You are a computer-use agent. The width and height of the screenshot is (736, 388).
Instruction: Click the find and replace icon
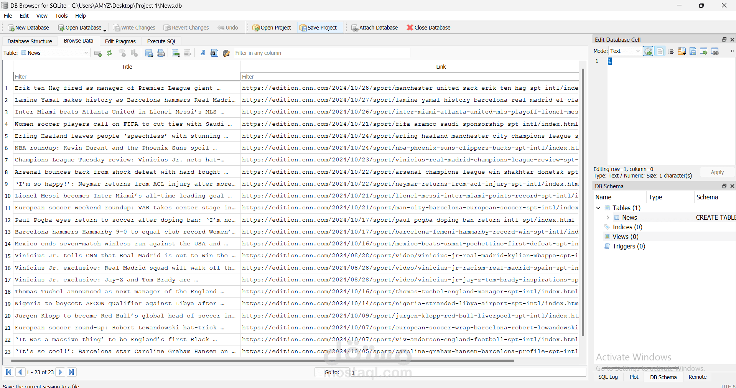226,53
